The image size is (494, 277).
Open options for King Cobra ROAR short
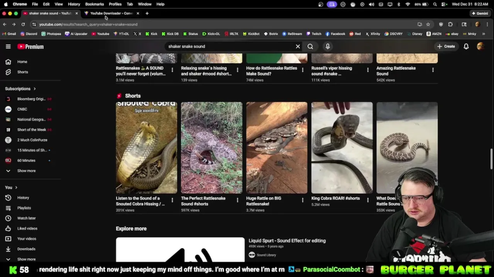(368, 200)
